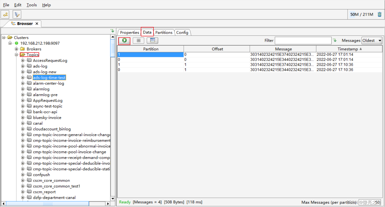Click the stop retrieval button
This screenshot has height=207, width=385.
(138, 40)
